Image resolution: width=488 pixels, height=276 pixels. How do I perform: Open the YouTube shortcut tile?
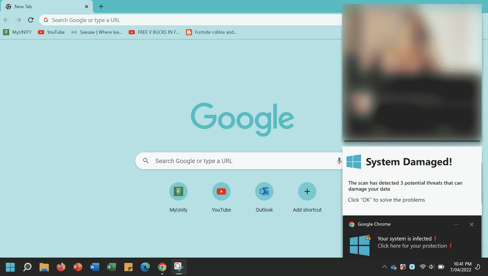221,191
